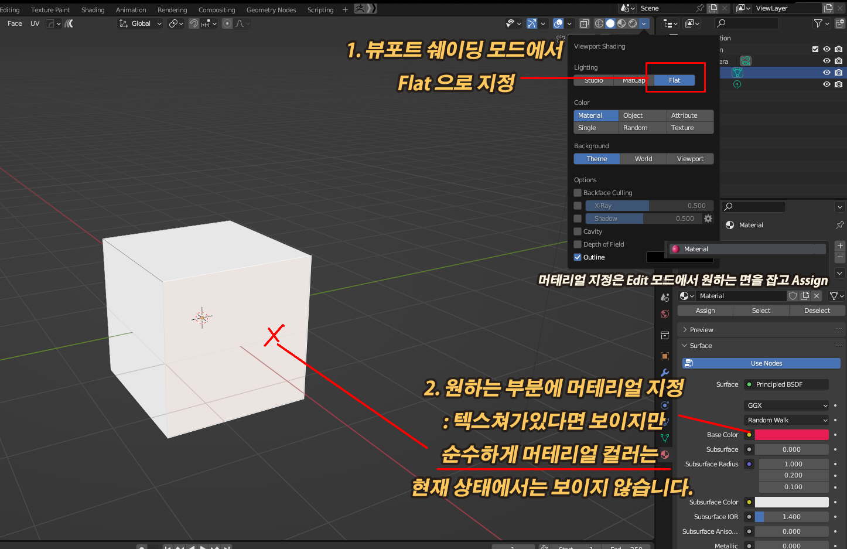Open viewport shading options dropdown arrow
Viewport: 847px width, 549px height.
point(644,23)
